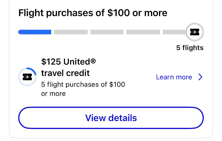Click the blue first progress bar segment
The height and width of the screenshot is (141, 222).
point(35,32)
